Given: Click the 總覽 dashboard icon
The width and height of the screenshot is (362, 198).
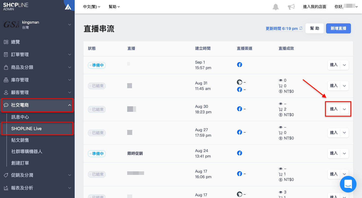Looking at the screenshot, I should point(6,42).
